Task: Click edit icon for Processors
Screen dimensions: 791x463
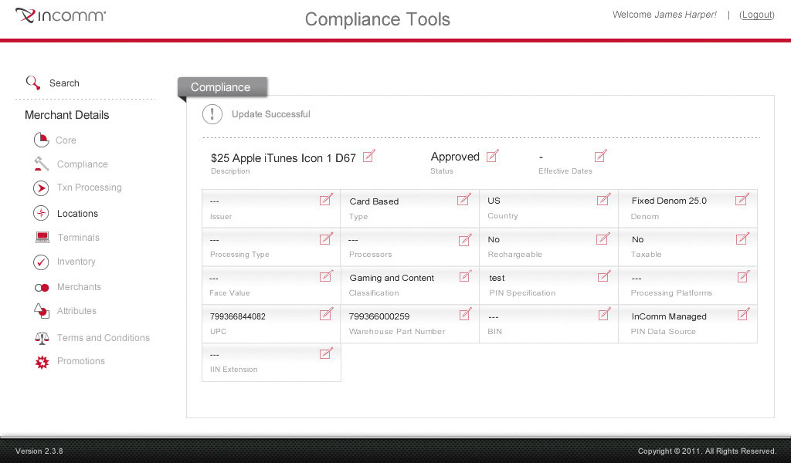Action: [465, 240]
